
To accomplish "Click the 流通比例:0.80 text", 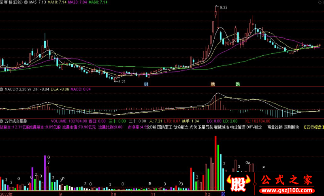I will 110,127.
